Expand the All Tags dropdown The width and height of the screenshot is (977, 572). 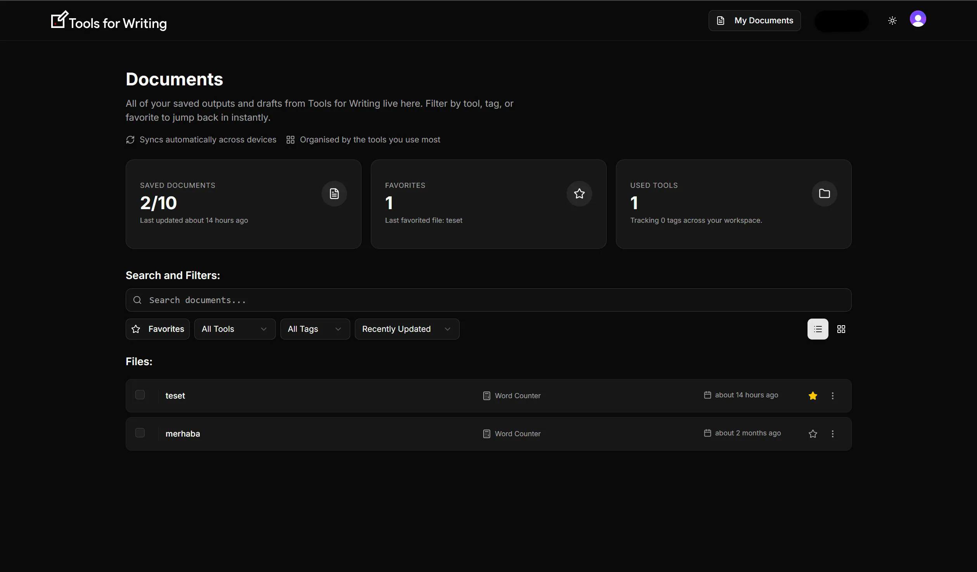315,329
